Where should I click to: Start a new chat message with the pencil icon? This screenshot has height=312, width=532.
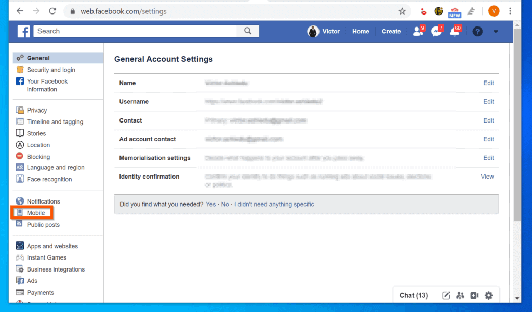pos(446,295)
